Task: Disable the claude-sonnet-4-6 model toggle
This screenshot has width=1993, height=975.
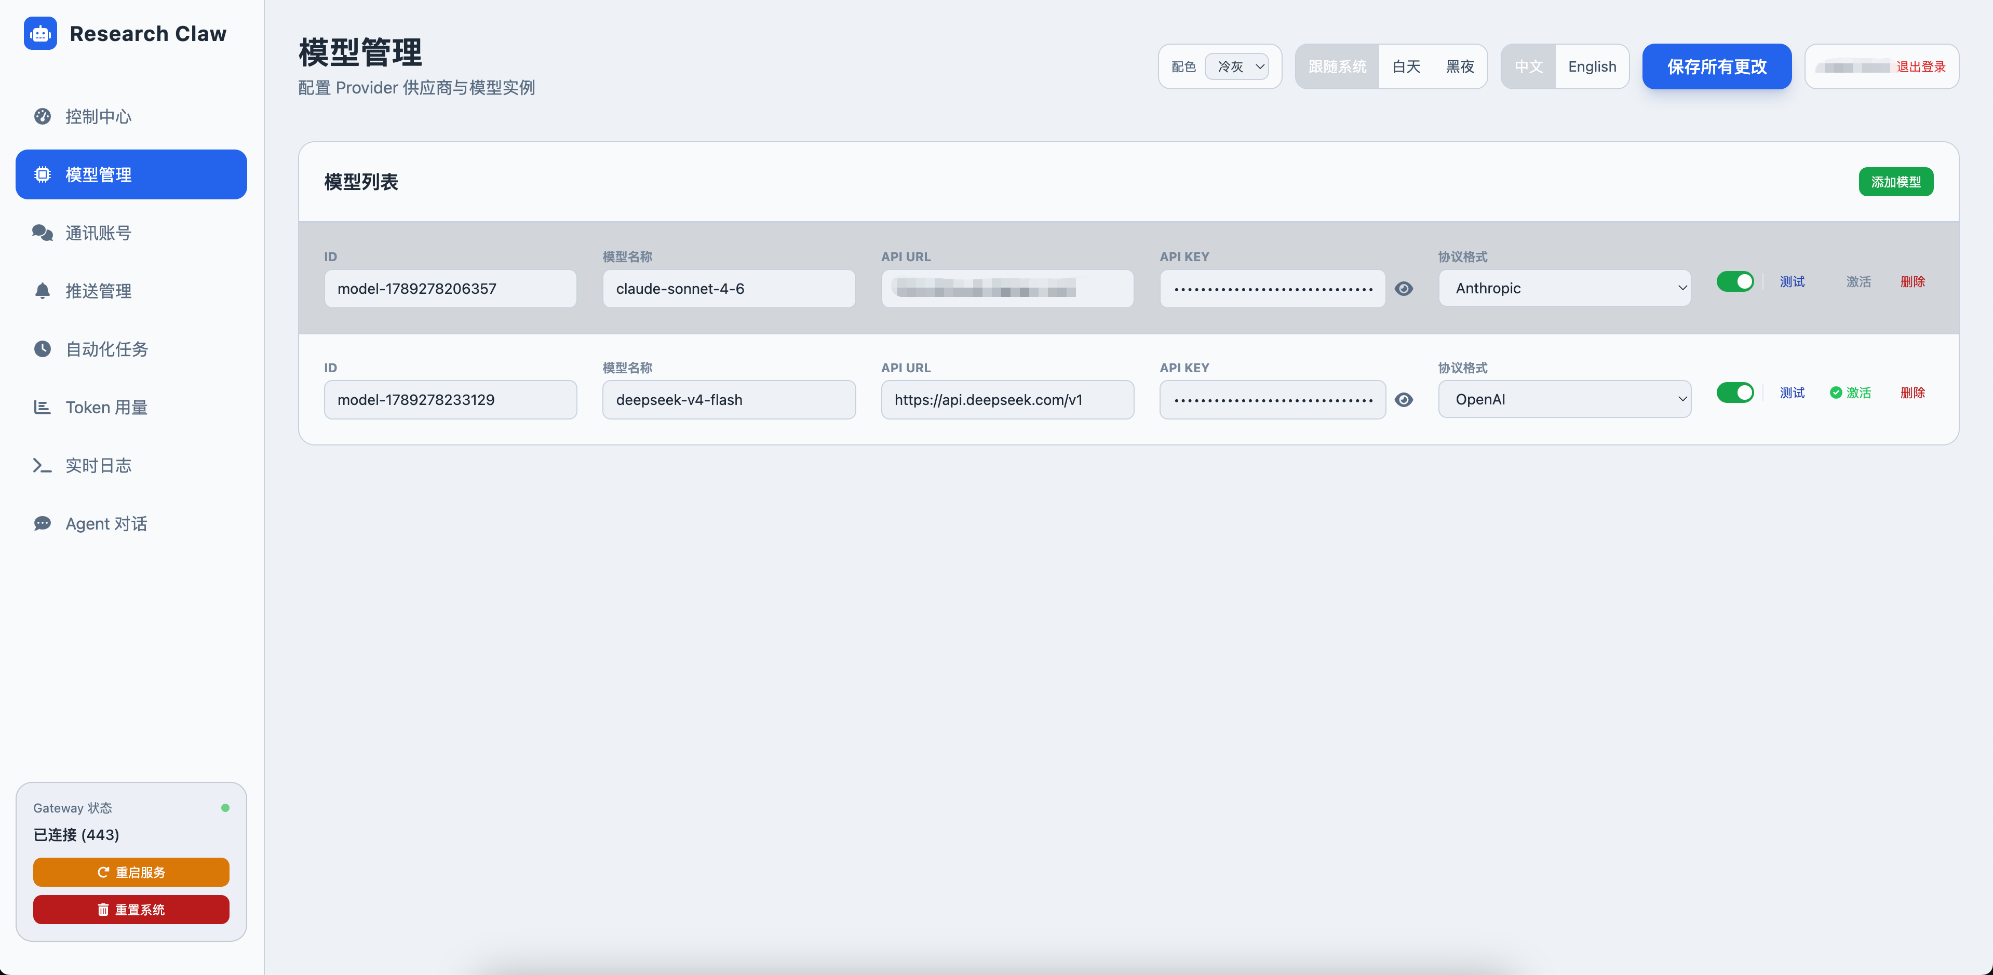Action: point(1734,282)
